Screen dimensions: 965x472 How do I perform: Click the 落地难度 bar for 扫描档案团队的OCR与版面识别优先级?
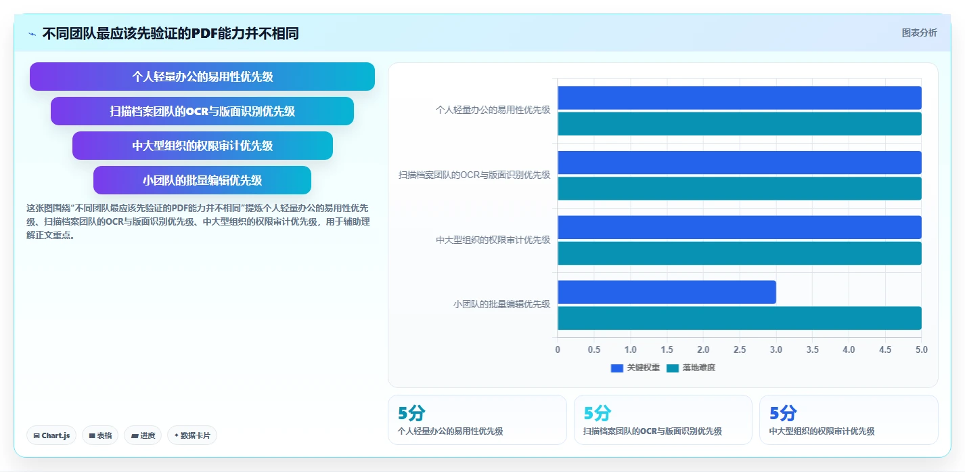click(740, 188)
